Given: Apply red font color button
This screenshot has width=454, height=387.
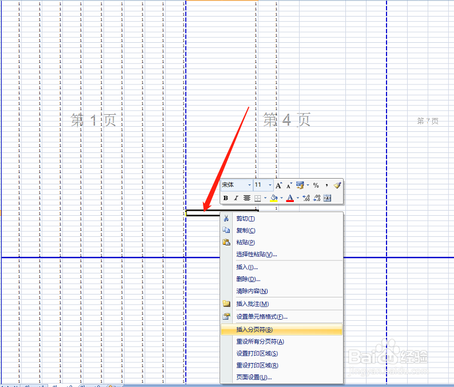Looking at the screenshot, I should 290,198.
